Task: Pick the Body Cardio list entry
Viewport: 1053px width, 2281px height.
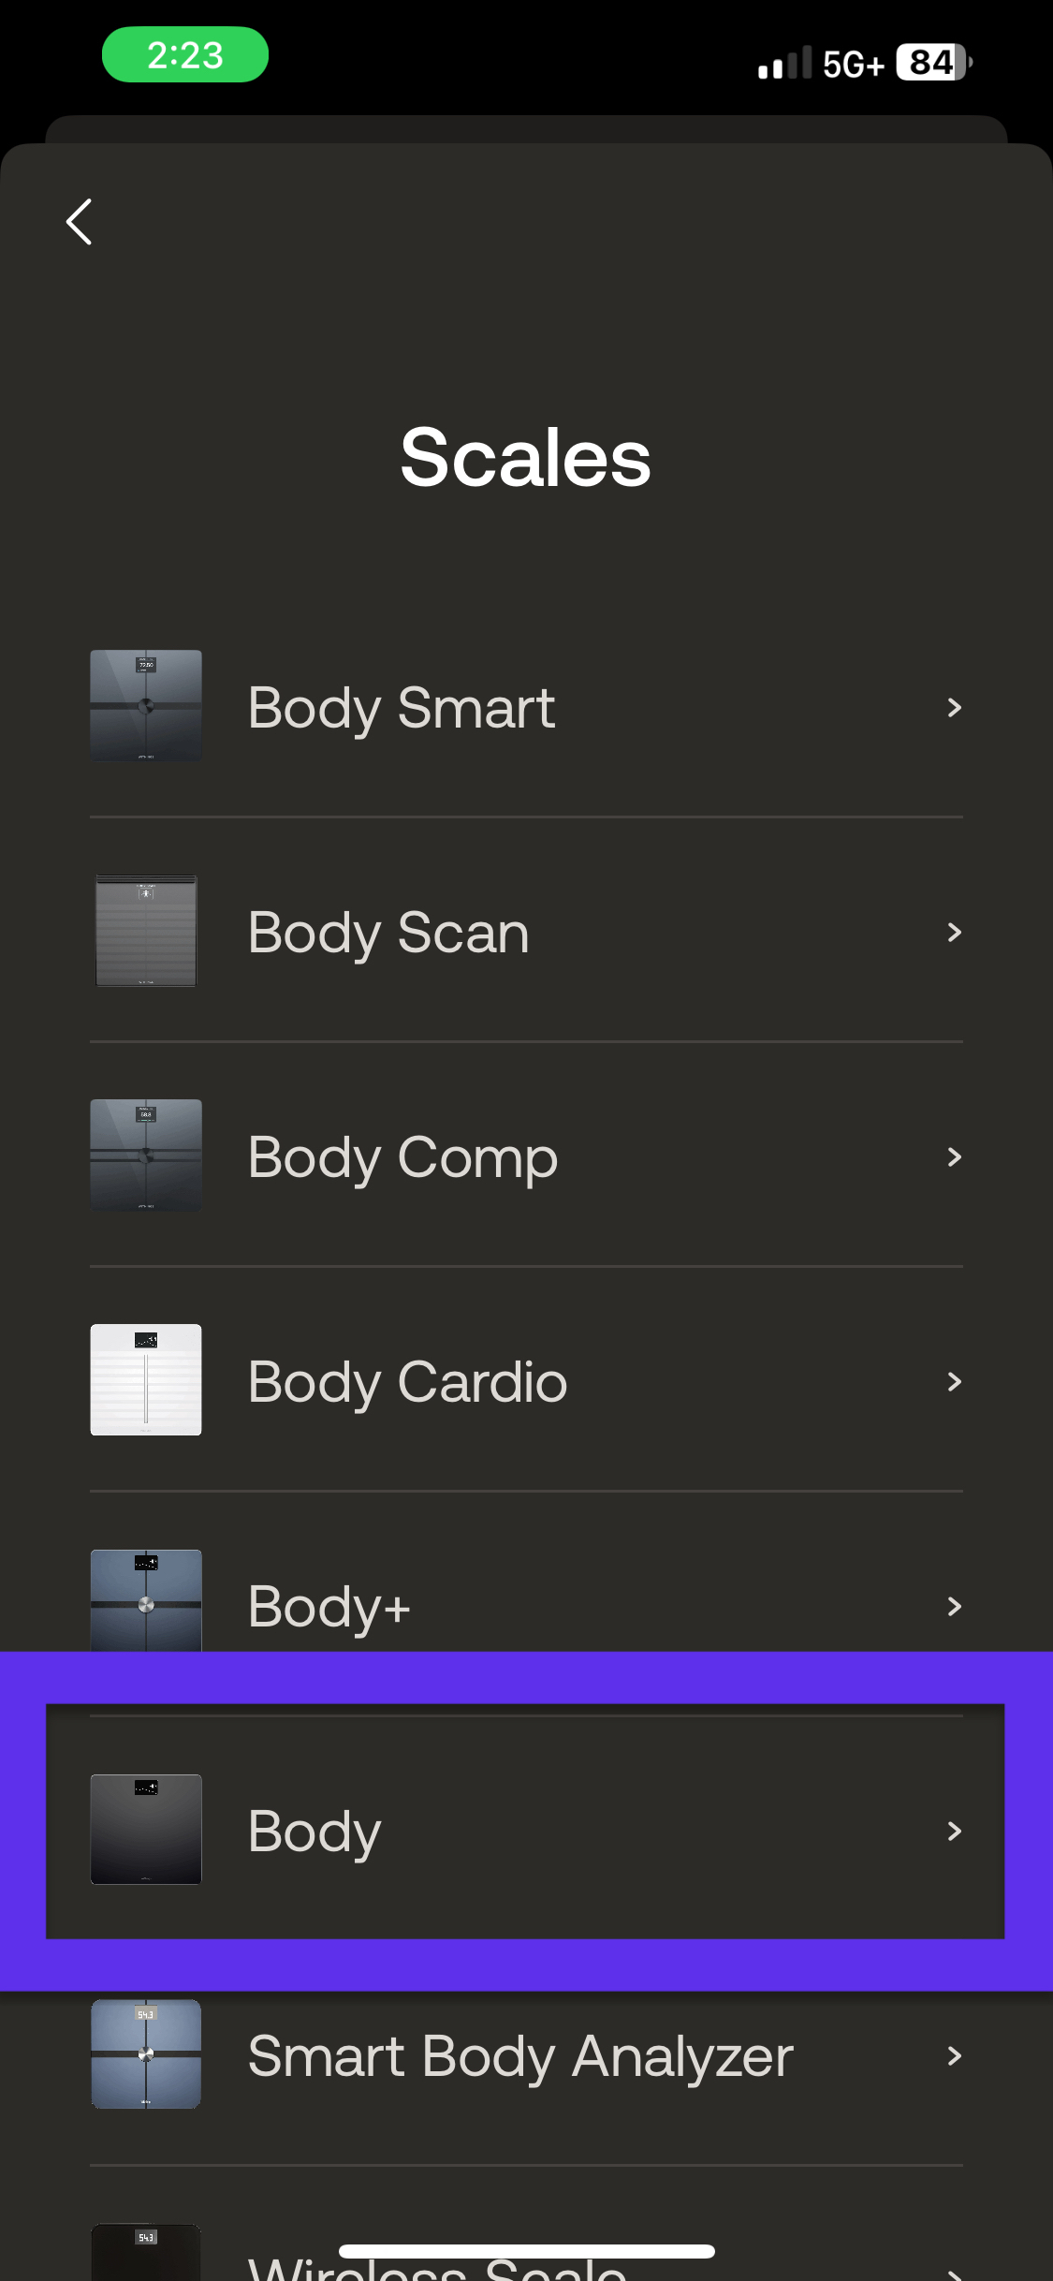Action: click(526, 1380)
